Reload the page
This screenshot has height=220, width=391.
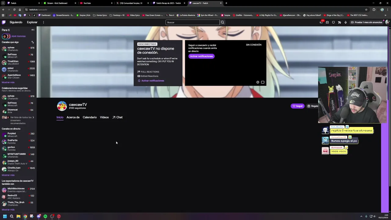coord(14,9)
